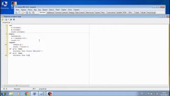
Task: Open the Пакет menu
Action: point(58,10)
